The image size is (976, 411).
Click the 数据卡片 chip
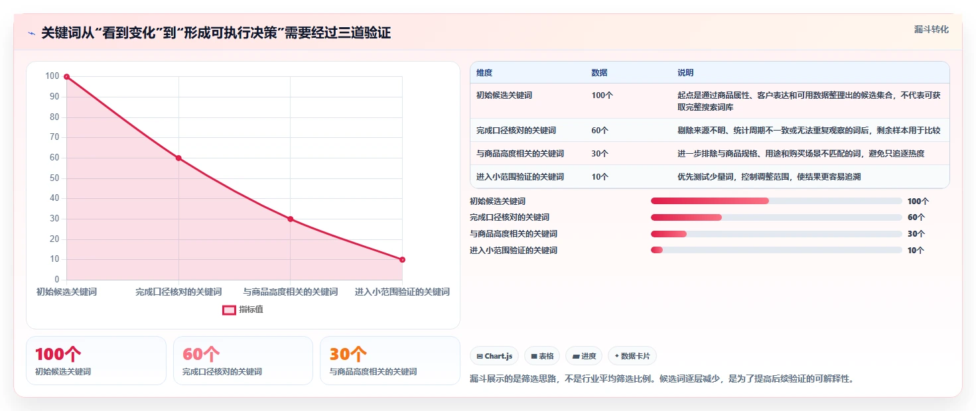[x=632, y=356]
